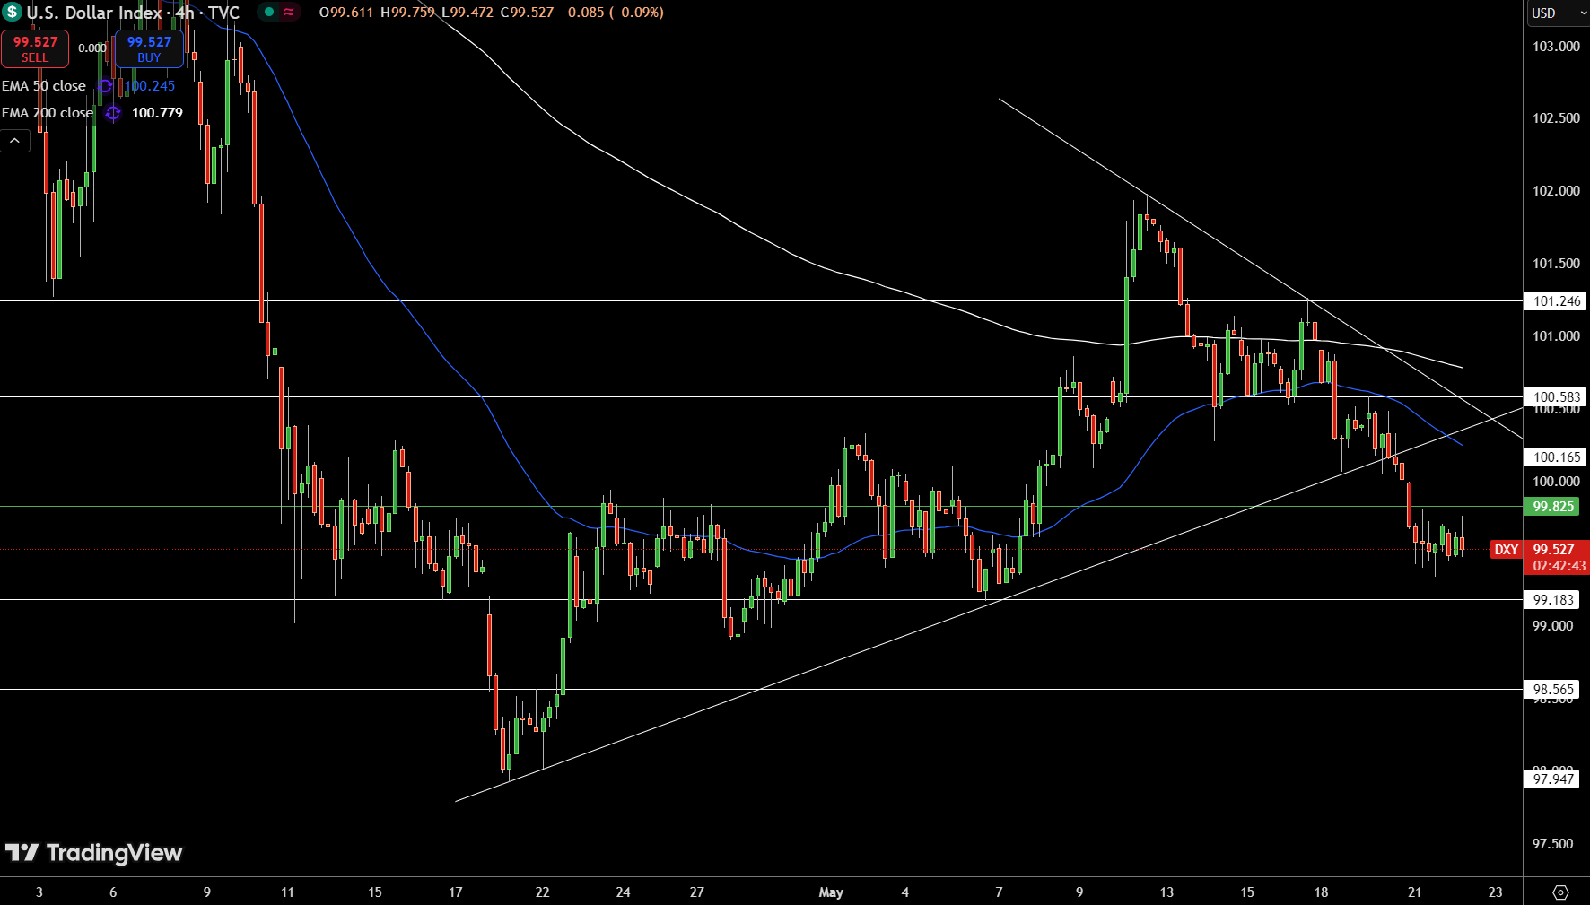Click the 101.246 horizontal line price label

[1556, 301]
